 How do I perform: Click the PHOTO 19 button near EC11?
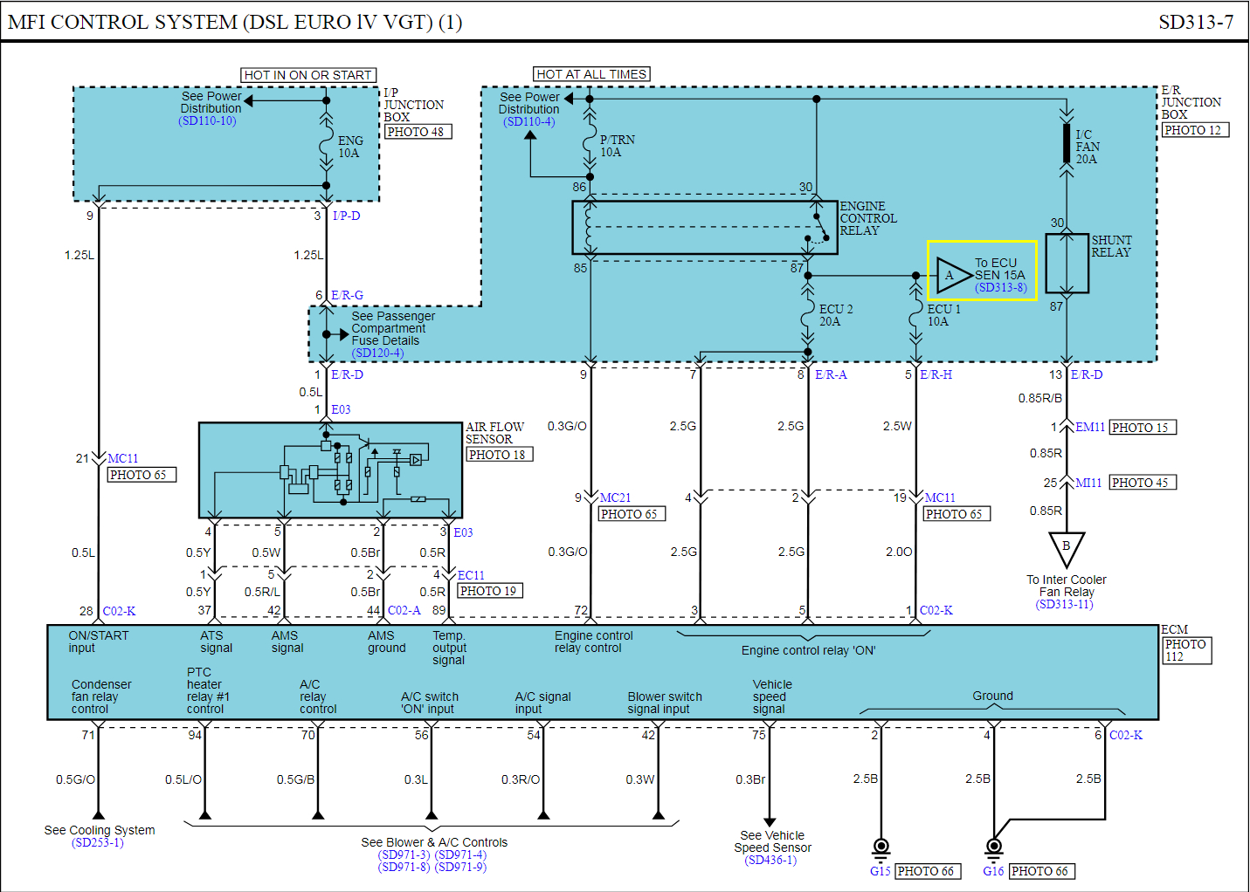pos(490,591)
